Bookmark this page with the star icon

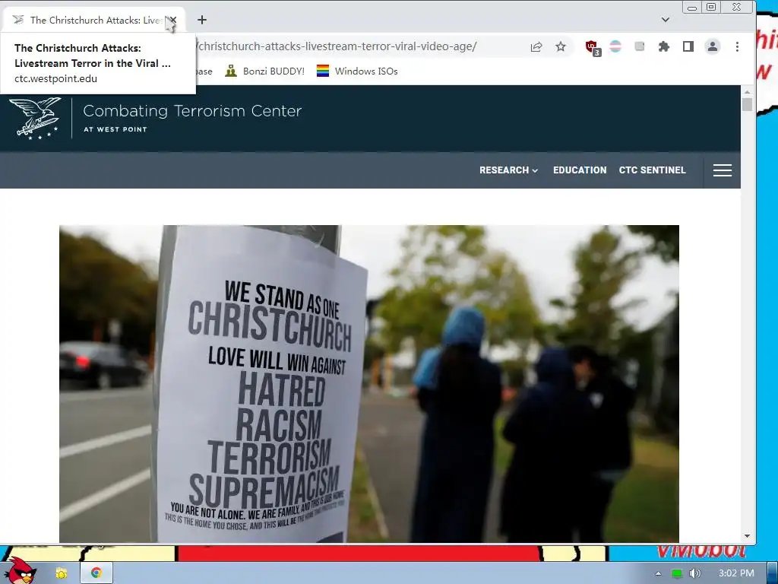pos(561,46)
